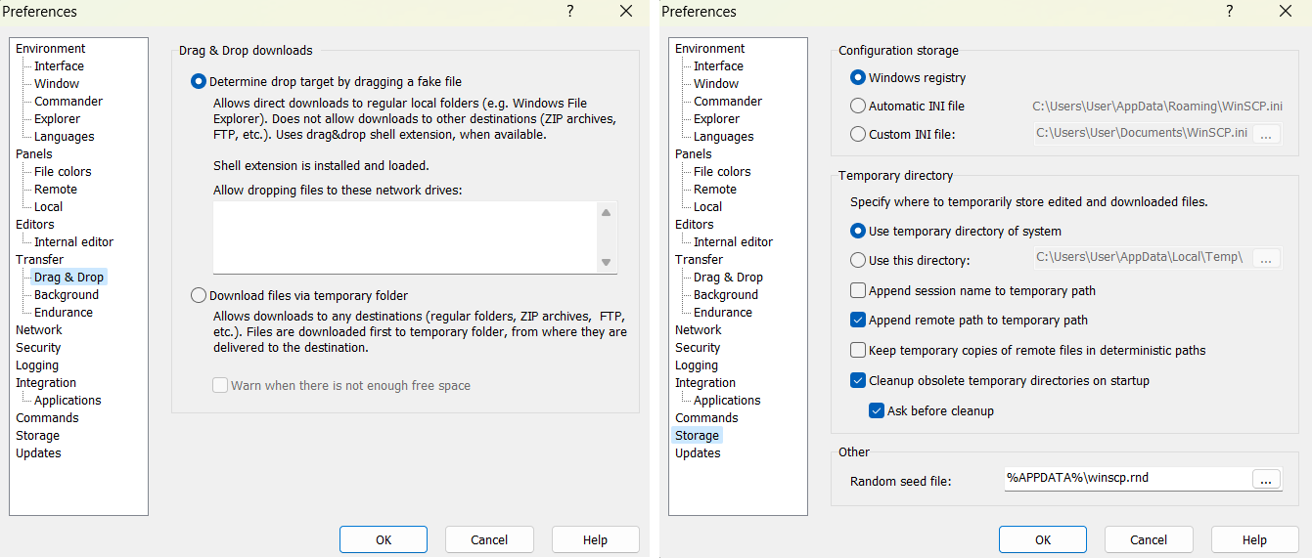
Task: Click the question mark icon in right Preferences title bar
Action: coord(1230,12)
